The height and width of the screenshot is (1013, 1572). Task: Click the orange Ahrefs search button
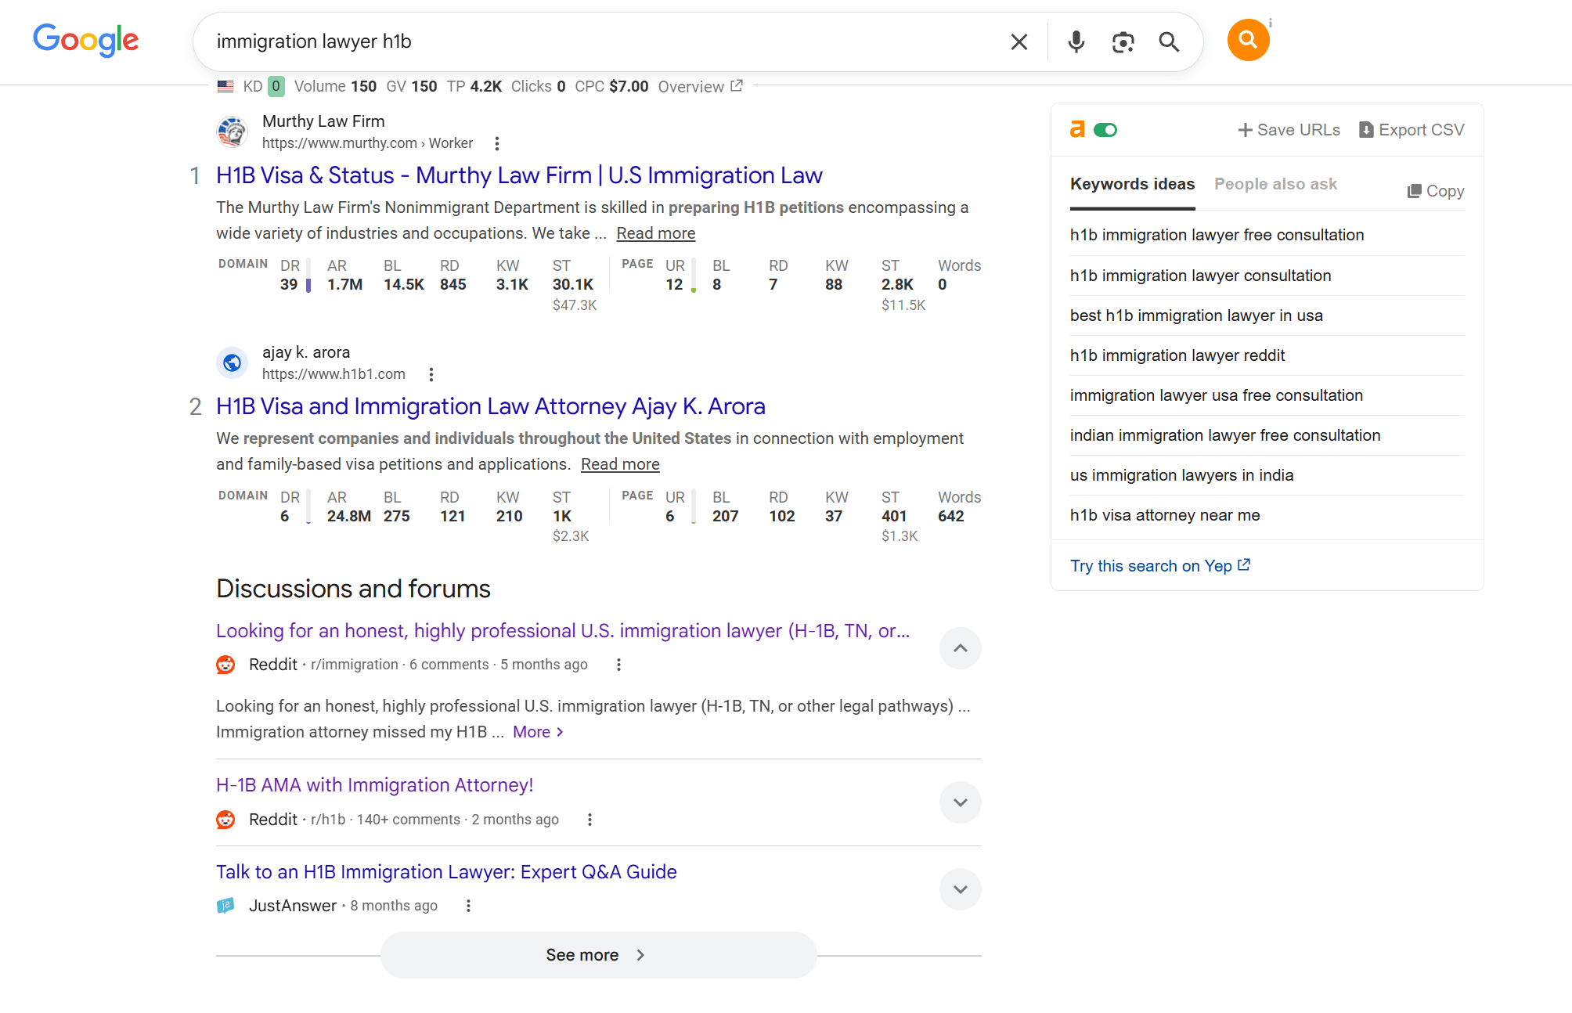(1248, 40)
